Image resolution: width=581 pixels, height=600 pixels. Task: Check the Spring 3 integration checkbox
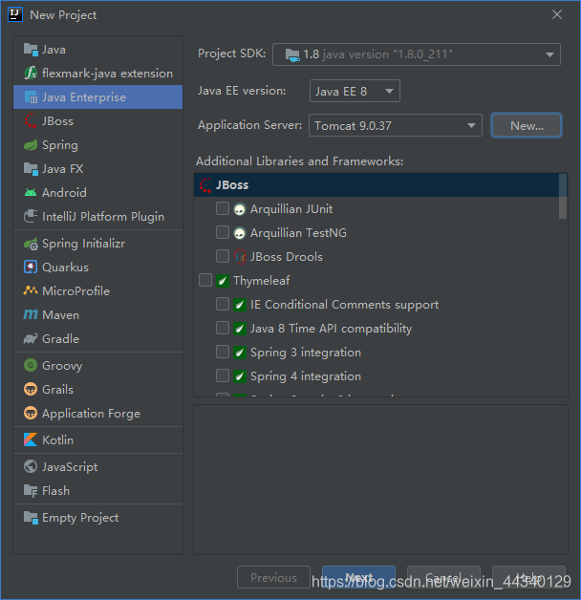pyautogui.click(x=223, y=352)
